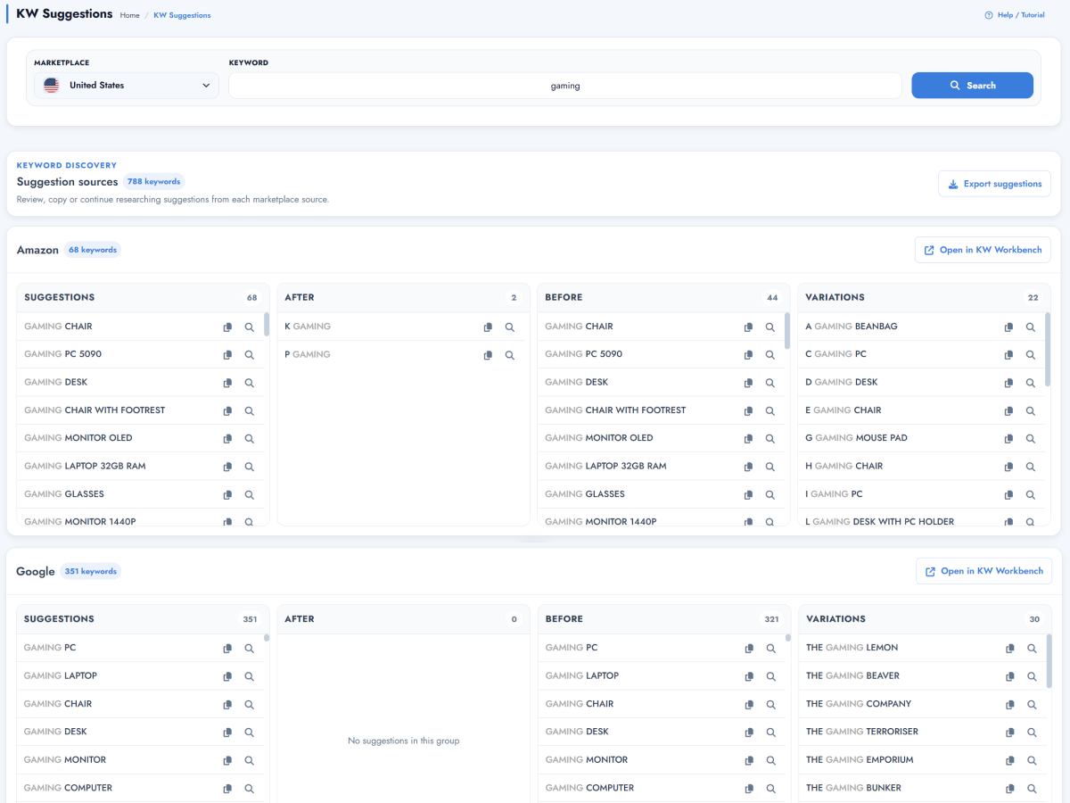Search the "E GAMING CHAIR" variation
Screen dimensions: 1070x803
[1031, 411]
